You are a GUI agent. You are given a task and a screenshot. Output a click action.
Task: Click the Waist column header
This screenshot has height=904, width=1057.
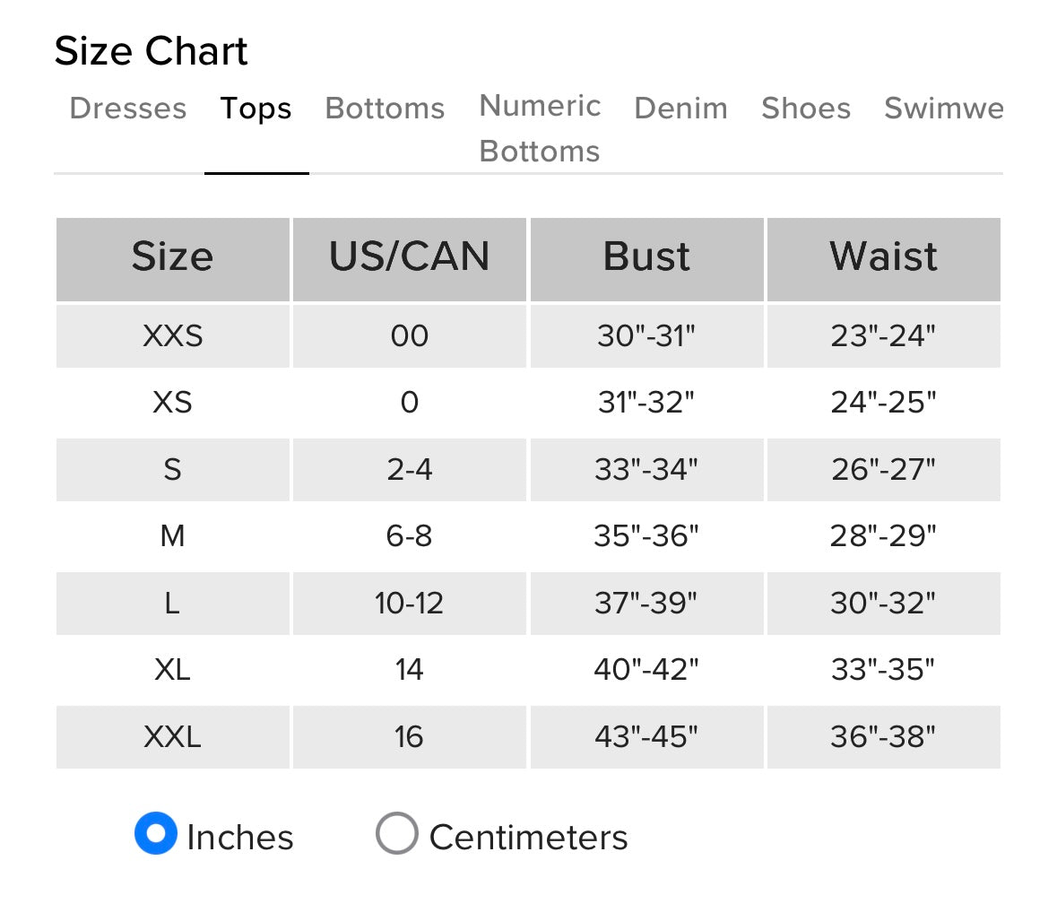pos(883,259)
